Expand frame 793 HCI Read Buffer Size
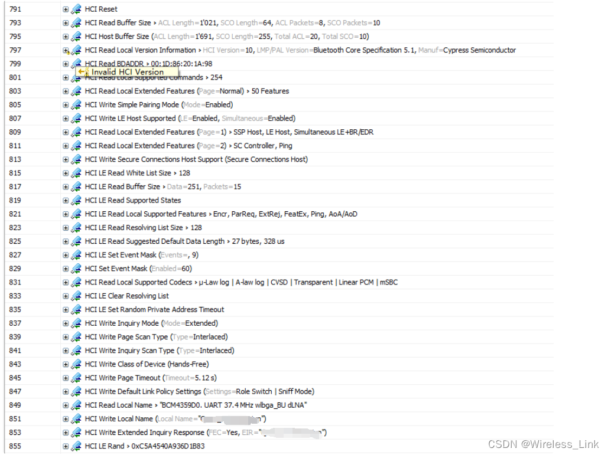Viewport: 608px width, 455px height. 65,22
